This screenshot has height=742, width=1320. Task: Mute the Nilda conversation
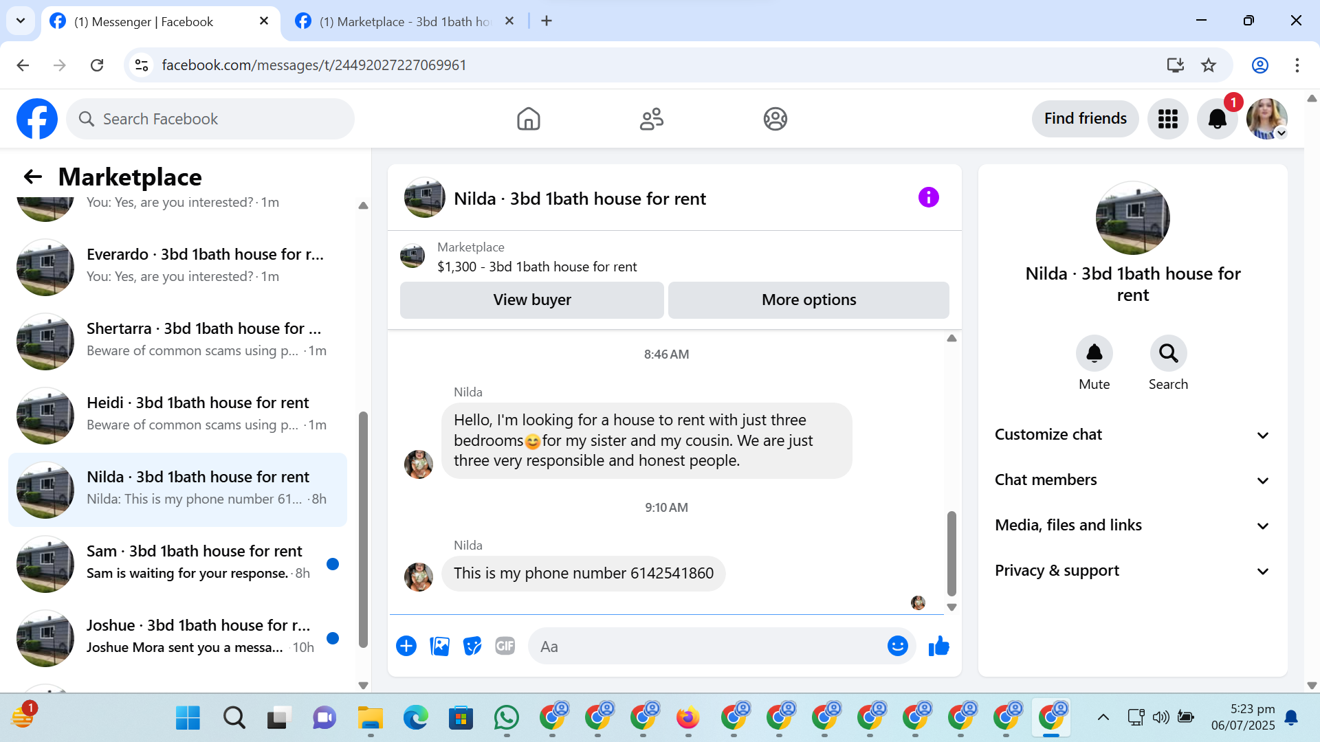coord(1094,353)
